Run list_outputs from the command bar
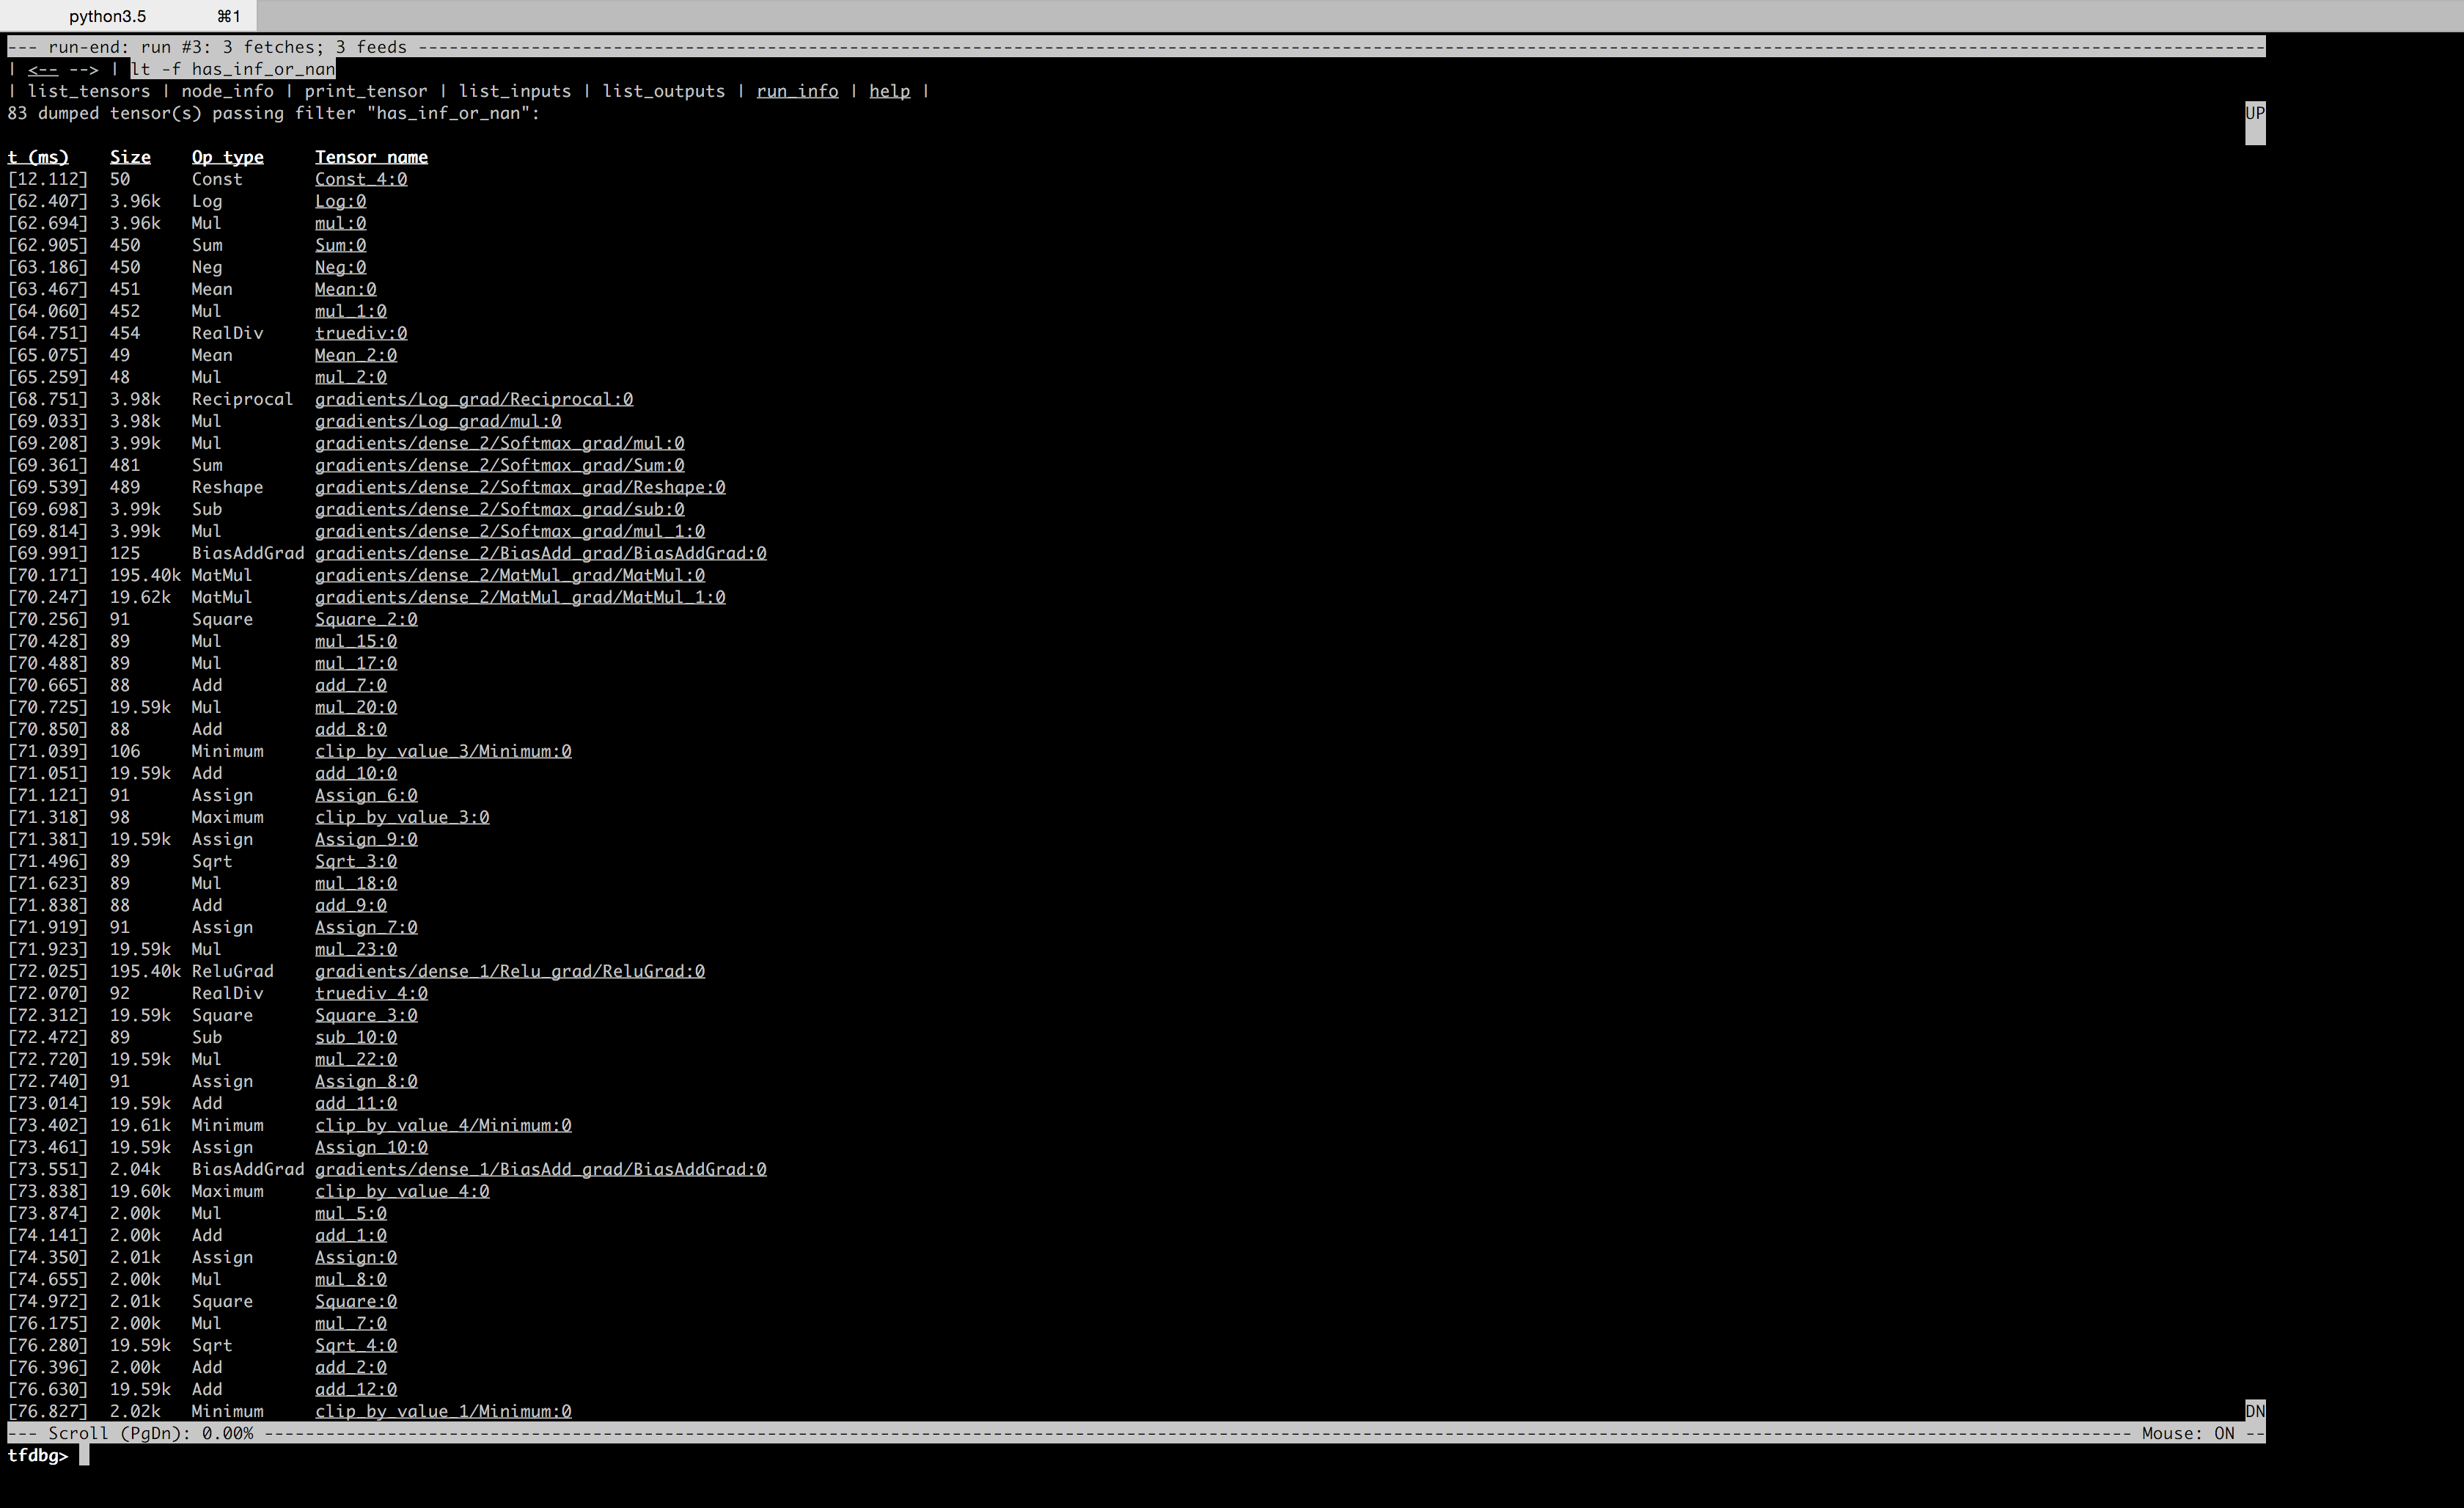The width and height of the screenshot is (2464, 1508). click(x=664, y=91)
